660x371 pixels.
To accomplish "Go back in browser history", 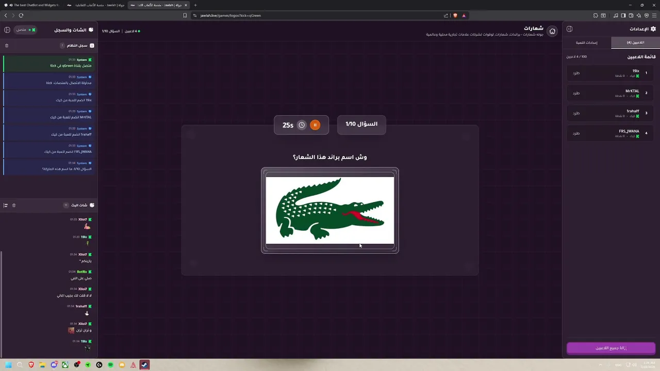I will (6, 15).
